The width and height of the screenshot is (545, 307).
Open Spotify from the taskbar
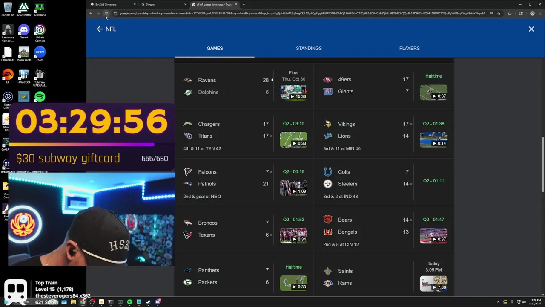tap(129, 302)
